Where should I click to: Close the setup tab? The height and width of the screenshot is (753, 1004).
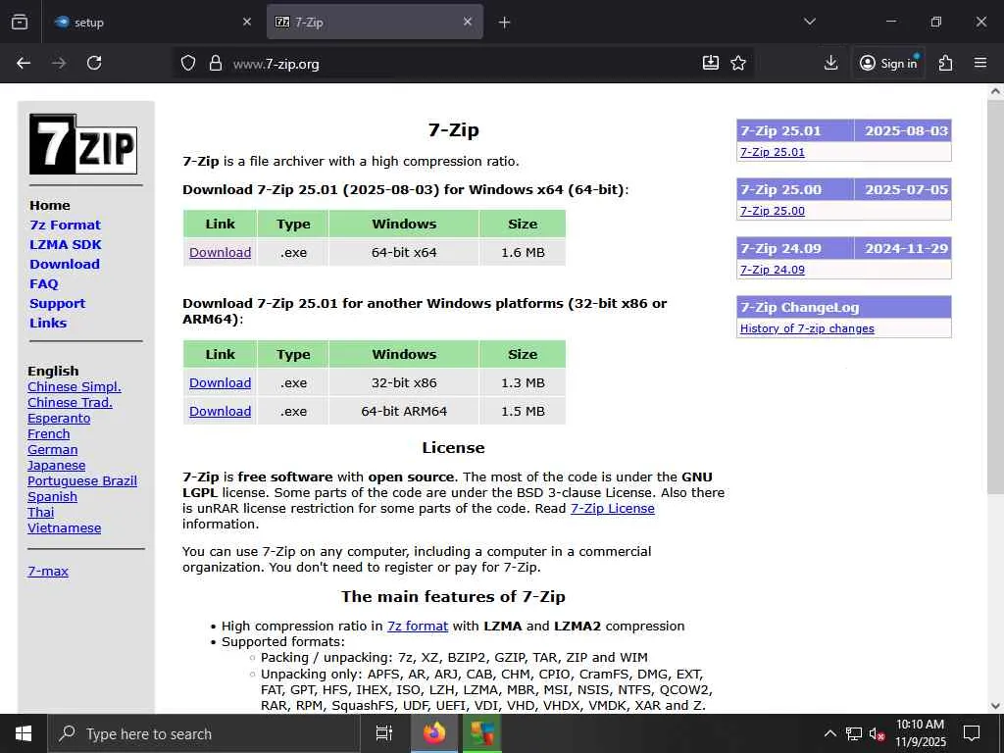click(x=247, y=22)
